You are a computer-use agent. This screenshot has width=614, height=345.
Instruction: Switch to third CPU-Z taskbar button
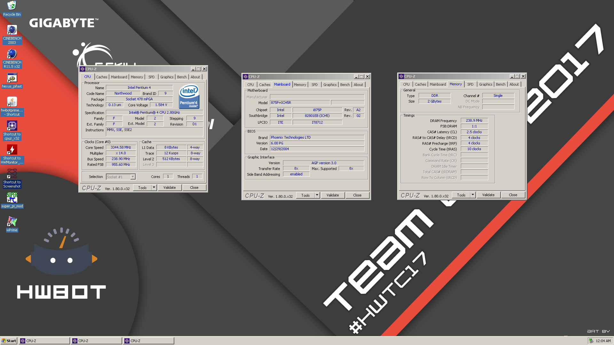click(x=149, y=341)
